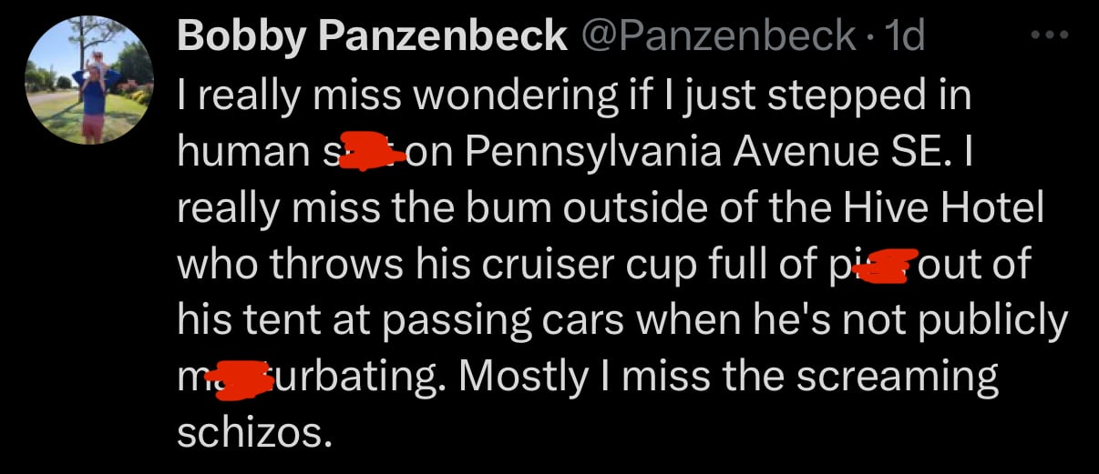
Task: Open Bobby Panzenbeck's profile picture
Action: [x=89, y=80]
